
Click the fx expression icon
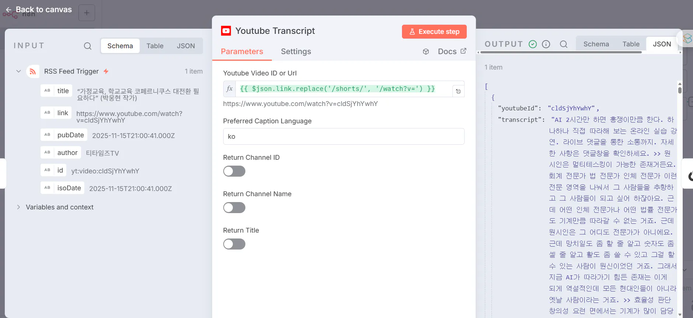[x=230, y=89]
